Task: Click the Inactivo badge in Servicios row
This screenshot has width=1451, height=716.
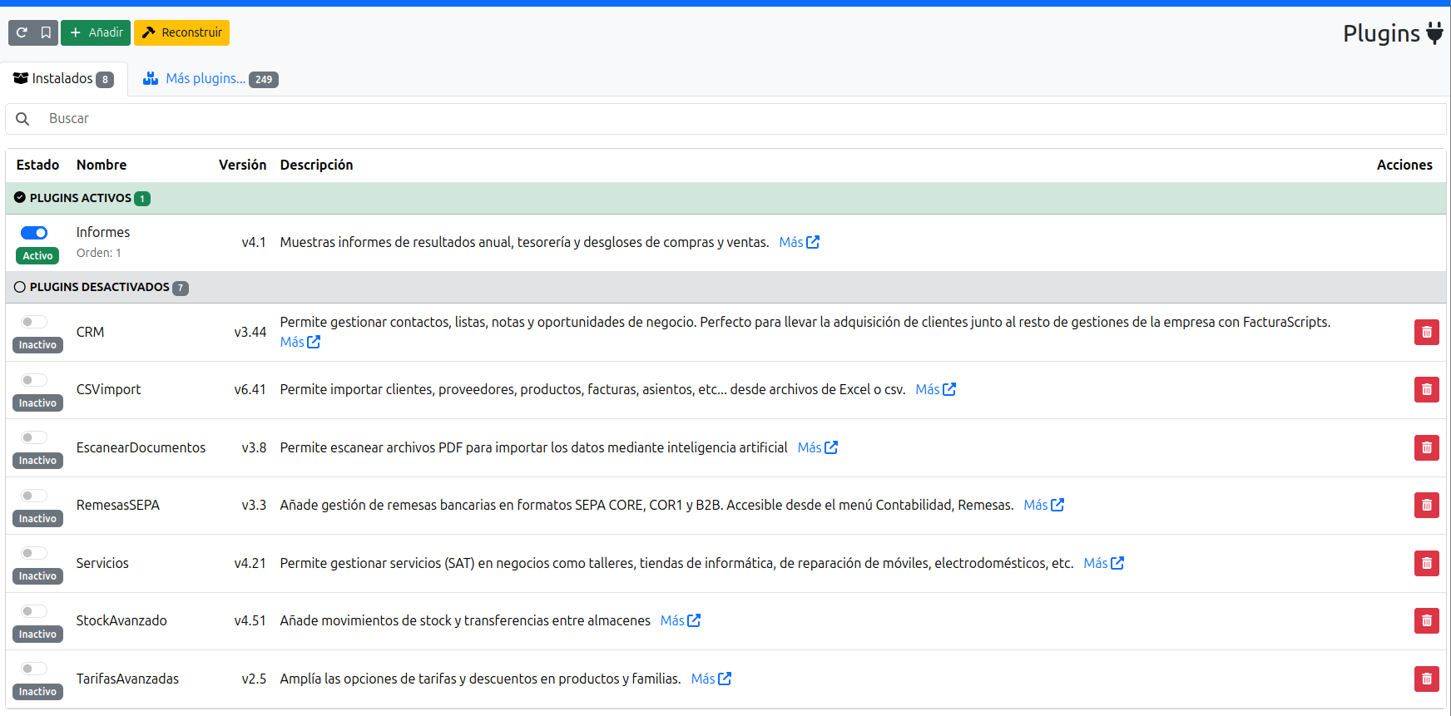Action: point(37,576)
